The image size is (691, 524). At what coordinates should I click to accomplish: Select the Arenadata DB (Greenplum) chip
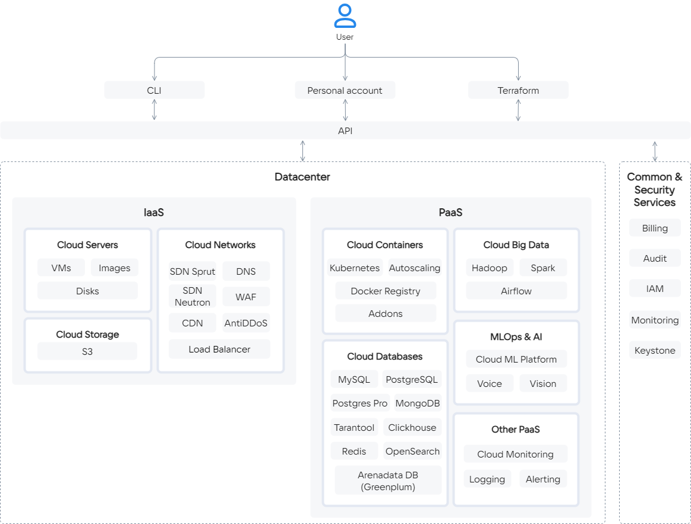pyautogui.click(x=388, y=481)
